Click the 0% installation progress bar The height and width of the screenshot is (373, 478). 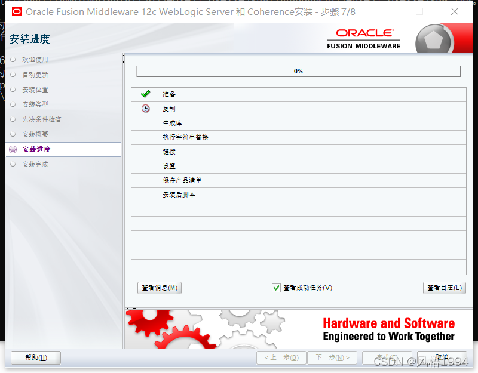[x=298, y=71]
